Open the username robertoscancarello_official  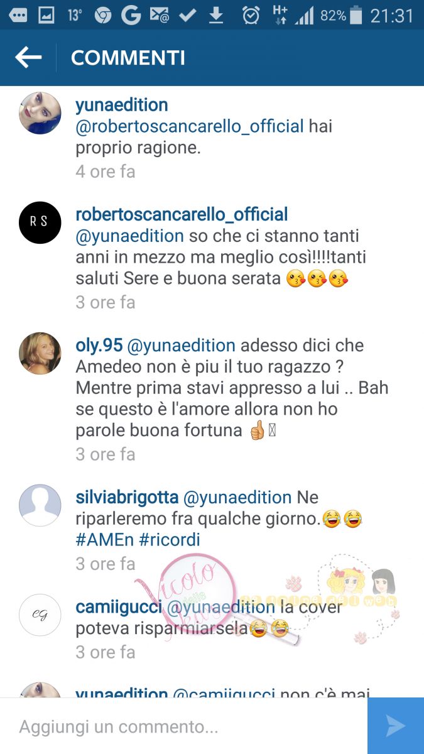point(182,214)
